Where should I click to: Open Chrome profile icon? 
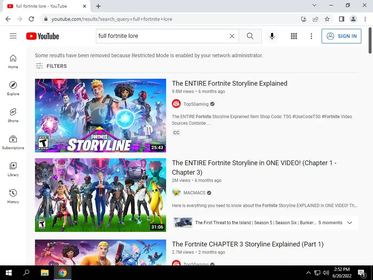(353, 19)
